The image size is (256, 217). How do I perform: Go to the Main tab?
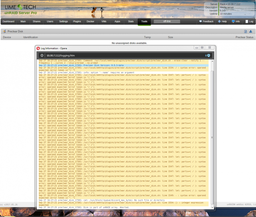[23, 21]
